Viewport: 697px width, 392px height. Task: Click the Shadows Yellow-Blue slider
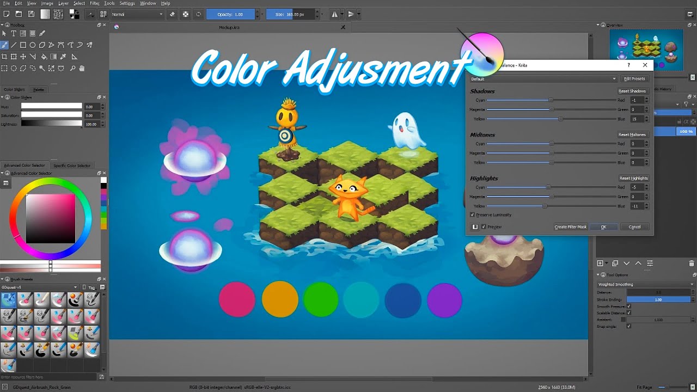pyautogui.click(x=551, y=119)
